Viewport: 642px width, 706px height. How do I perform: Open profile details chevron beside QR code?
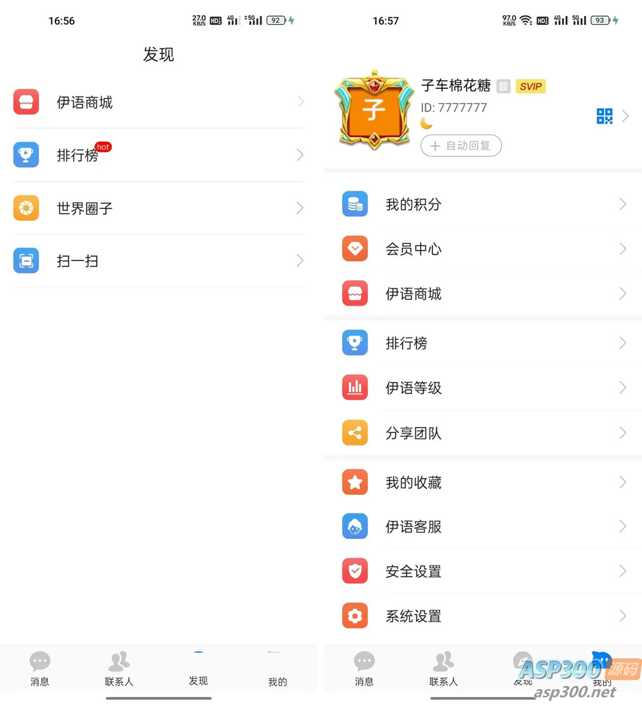[625, 116]
